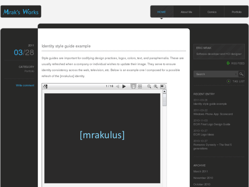Zoom in on the document viewer

(x=155, y=86)
